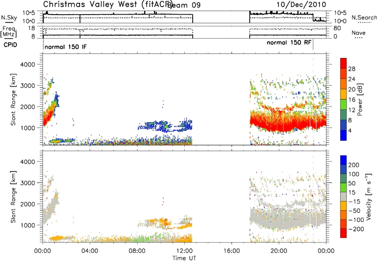This screenshot has height=261, width=377.
Task: Click the '04:00' time tick label
Action: [x=90, y=251]
